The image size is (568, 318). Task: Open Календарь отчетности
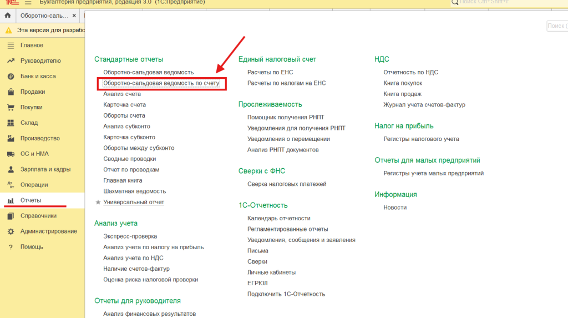(279, 218)
